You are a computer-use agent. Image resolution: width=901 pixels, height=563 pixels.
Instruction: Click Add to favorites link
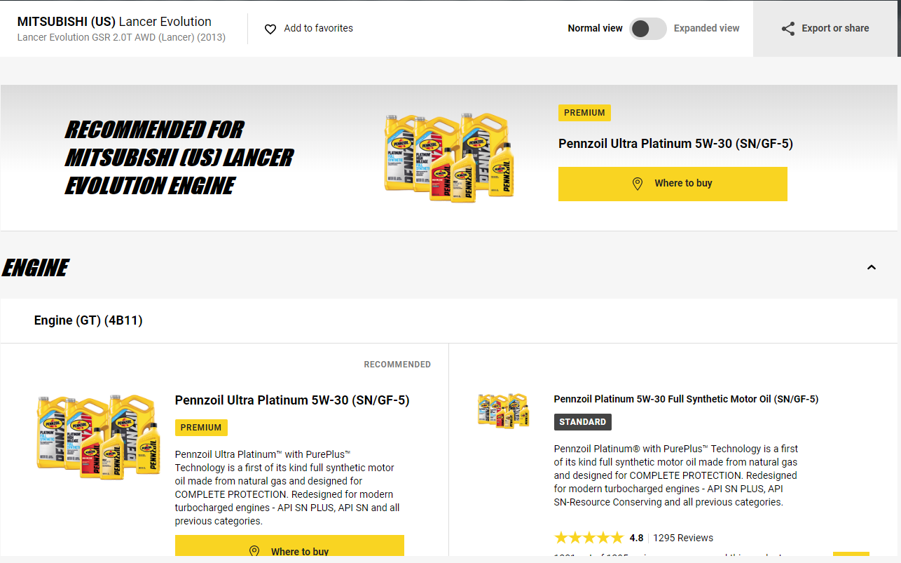[x=318, y=29]
